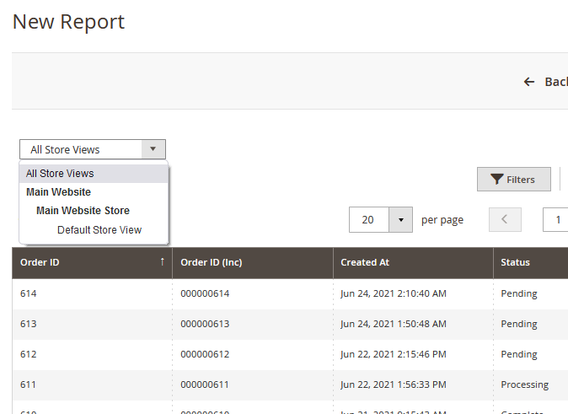Click the previous page chevron button
The image size is (568, 414).
(x=505, y=220)
